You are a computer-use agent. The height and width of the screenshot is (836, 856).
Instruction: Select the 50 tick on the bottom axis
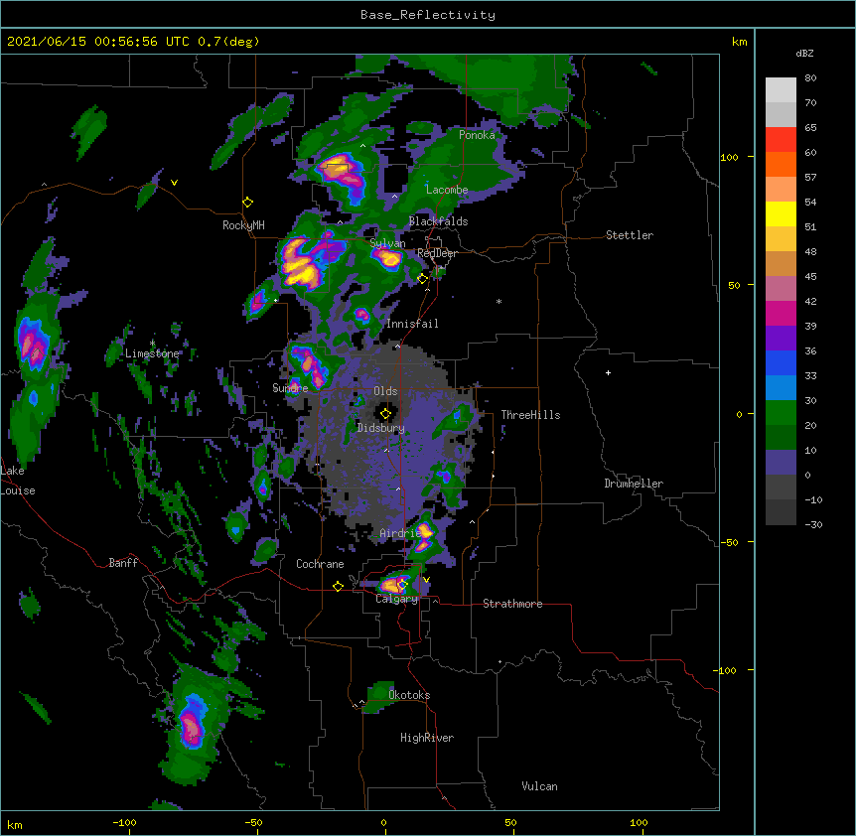click(x=510, y=822)
